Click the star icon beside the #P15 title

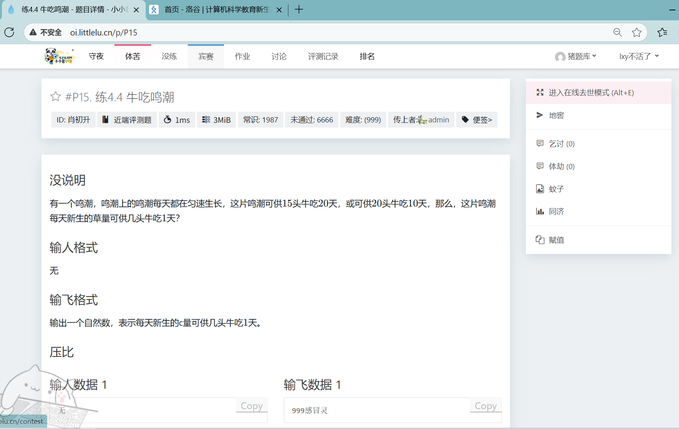click(x=55, y=96)
